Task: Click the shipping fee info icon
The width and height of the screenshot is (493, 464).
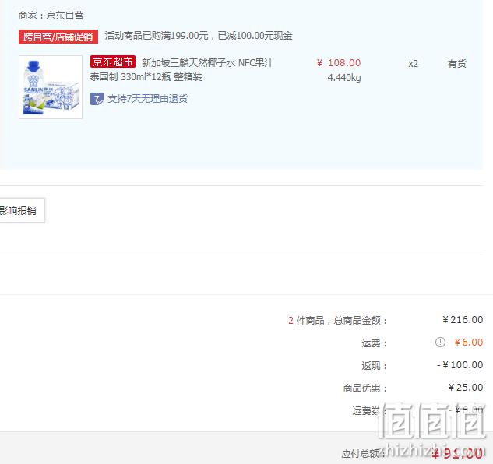Action: [x=440, y=342]
